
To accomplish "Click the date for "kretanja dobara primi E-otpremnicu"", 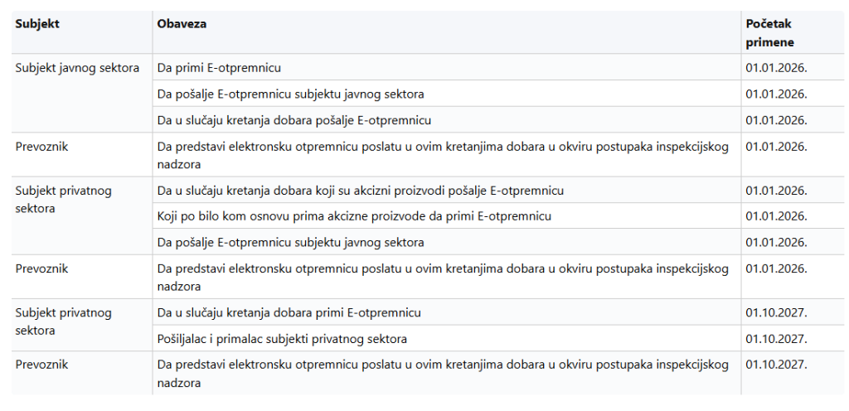I will point(776,313).
